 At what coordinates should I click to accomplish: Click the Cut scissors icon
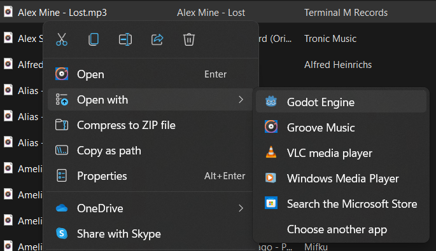click(62, 39)
